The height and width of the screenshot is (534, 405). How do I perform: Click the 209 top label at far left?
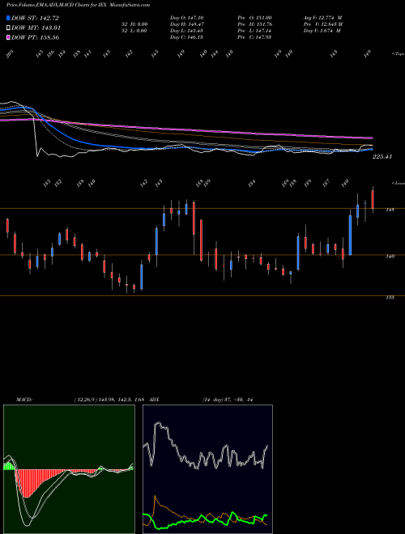coord(11,54)
